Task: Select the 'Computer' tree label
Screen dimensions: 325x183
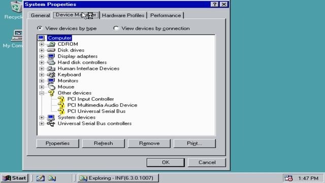Action: coord(59,38)
